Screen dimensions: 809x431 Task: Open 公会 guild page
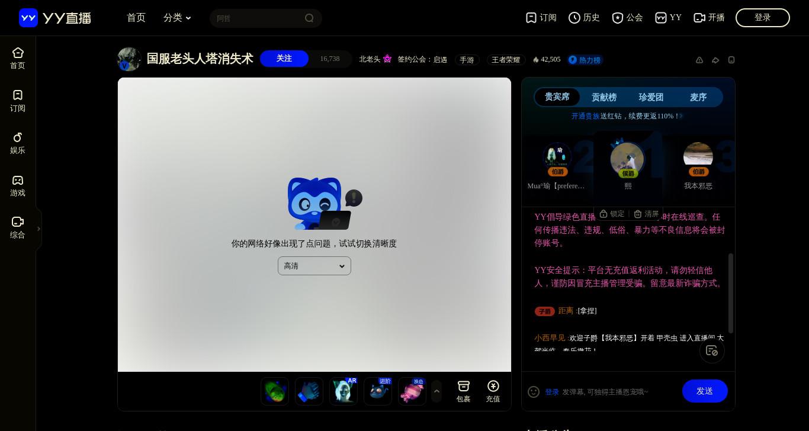coord(627,18)
